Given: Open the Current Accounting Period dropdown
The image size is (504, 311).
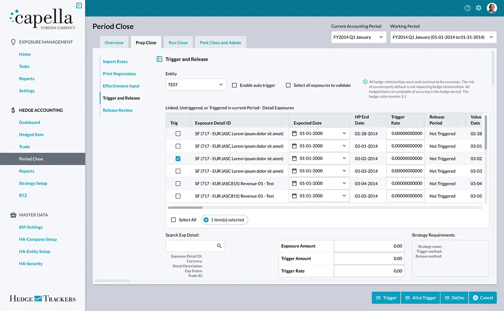Looking at the screenshot, I should click(x=359, y=37).
